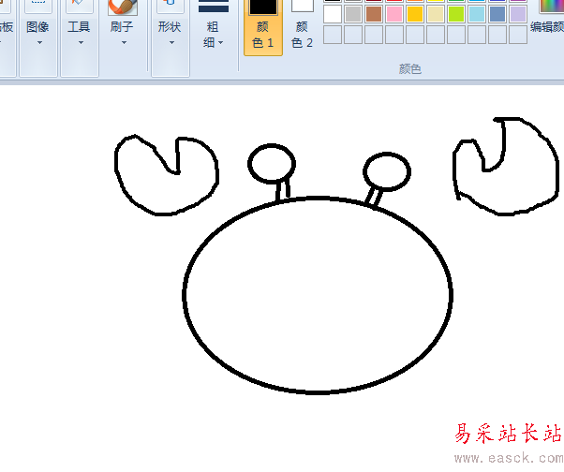Screen dimensions: 564x472
Task: Click inside the crab's right eye circle
Action: pyautogui.click(x=387, y=171)
